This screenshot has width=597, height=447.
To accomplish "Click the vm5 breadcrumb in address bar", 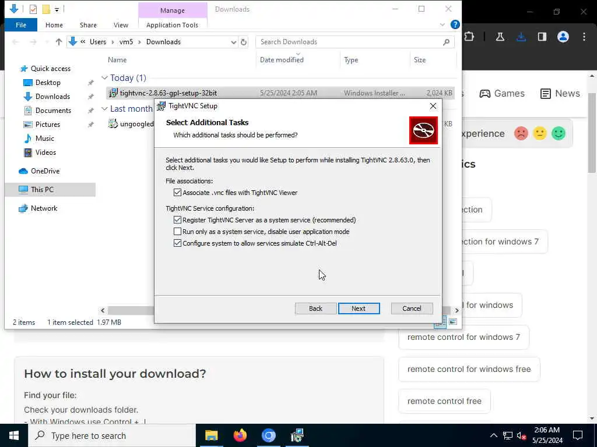I will point(126,42).
